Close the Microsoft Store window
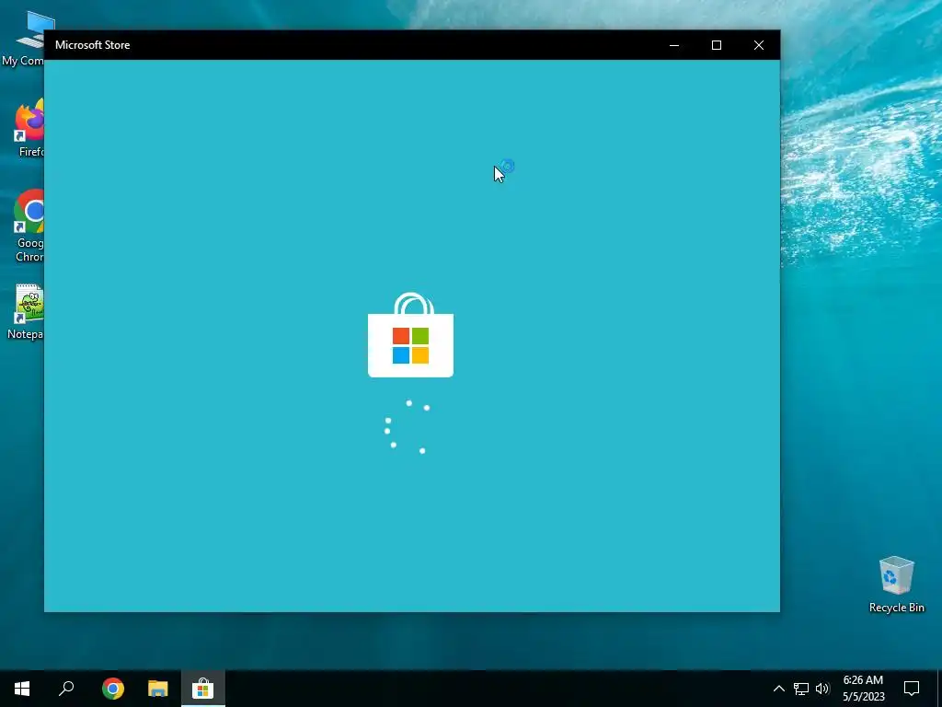Image resolution: width=942 pixels, height=707 pixels. tap(759, 45)
